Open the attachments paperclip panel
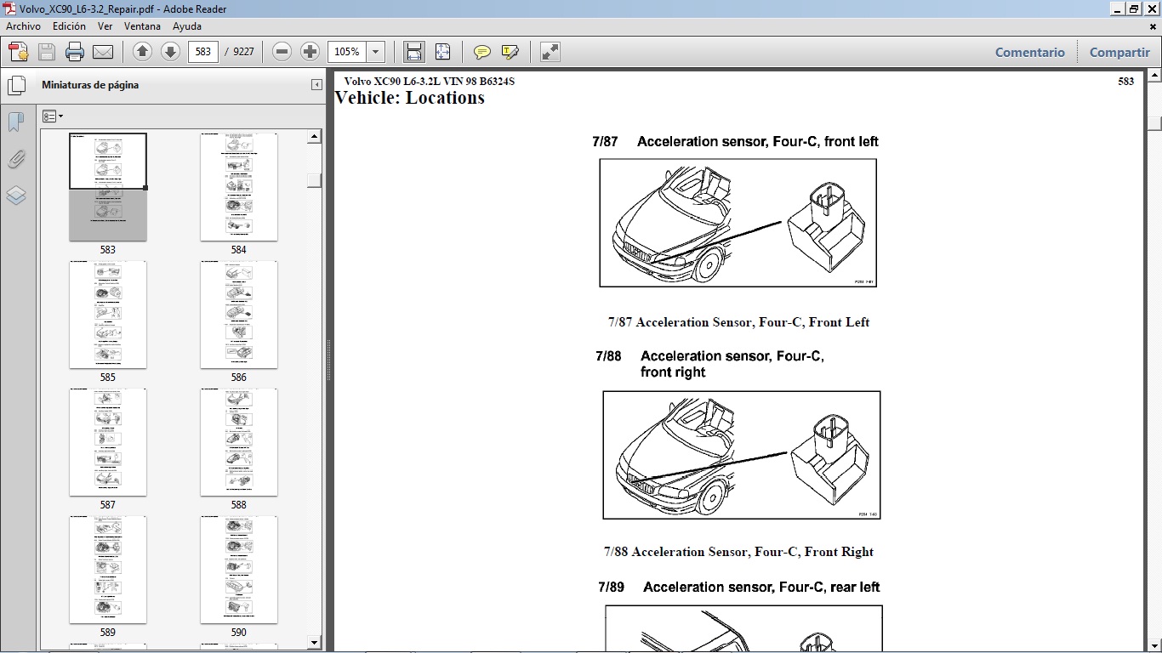 pos(16,159)
